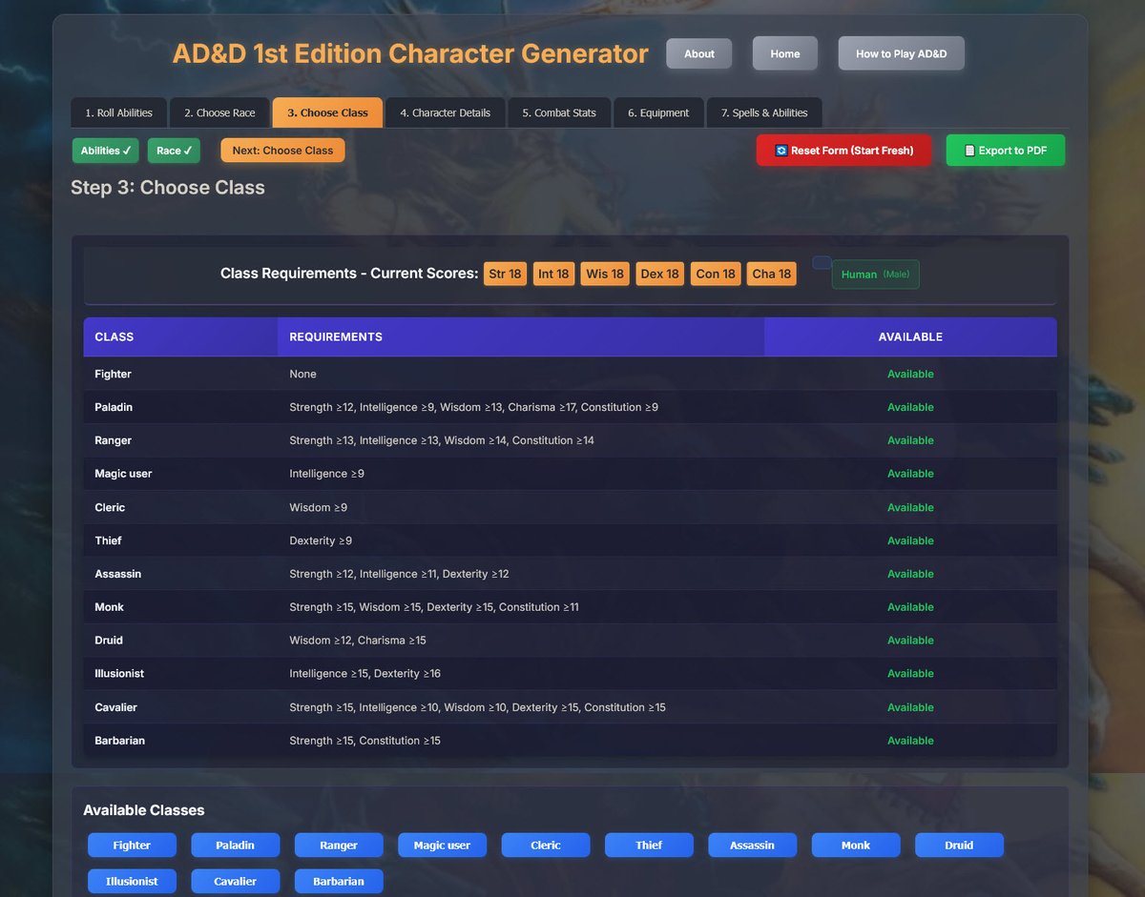Viewport: 1145px width, 897px height.
Task: Click Monk's requirements text
Action: pos(434,607)
